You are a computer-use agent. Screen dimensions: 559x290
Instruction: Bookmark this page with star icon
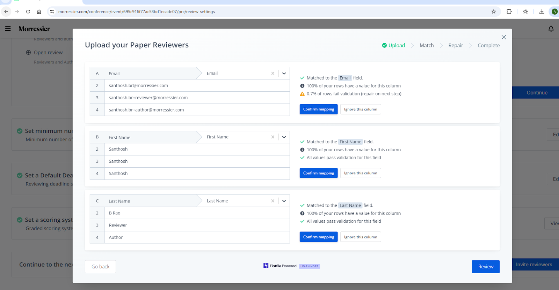[493, 12]
